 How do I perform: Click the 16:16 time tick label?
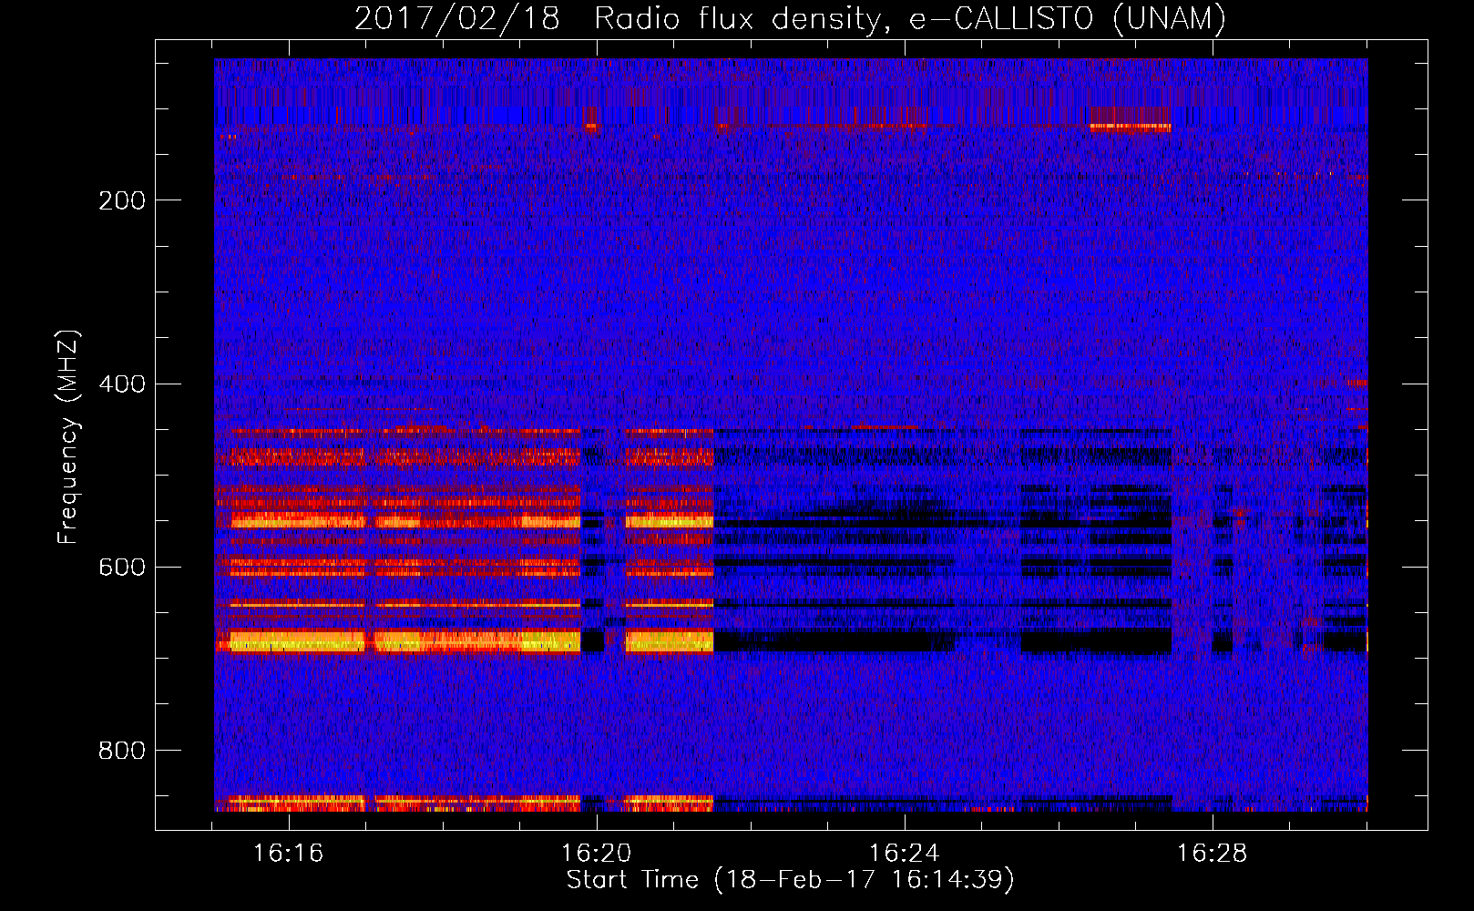289,854
